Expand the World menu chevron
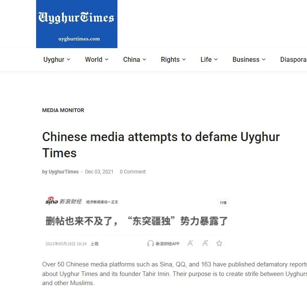Image resolution: width=307 pixels, height=288 pixels. (107, 59)
